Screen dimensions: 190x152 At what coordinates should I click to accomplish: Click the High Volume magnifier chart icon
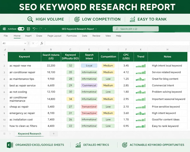click(30, 19)
